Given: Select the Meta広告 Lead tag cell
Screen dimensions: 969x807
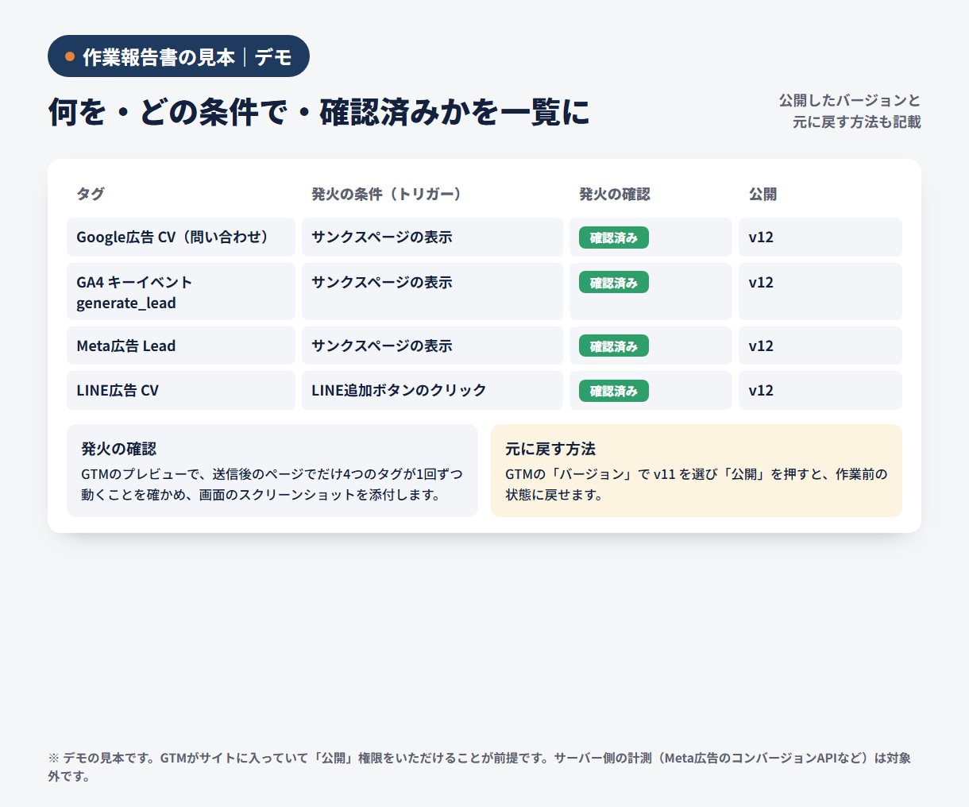Looking at the screenshot, I should point(181,346).
